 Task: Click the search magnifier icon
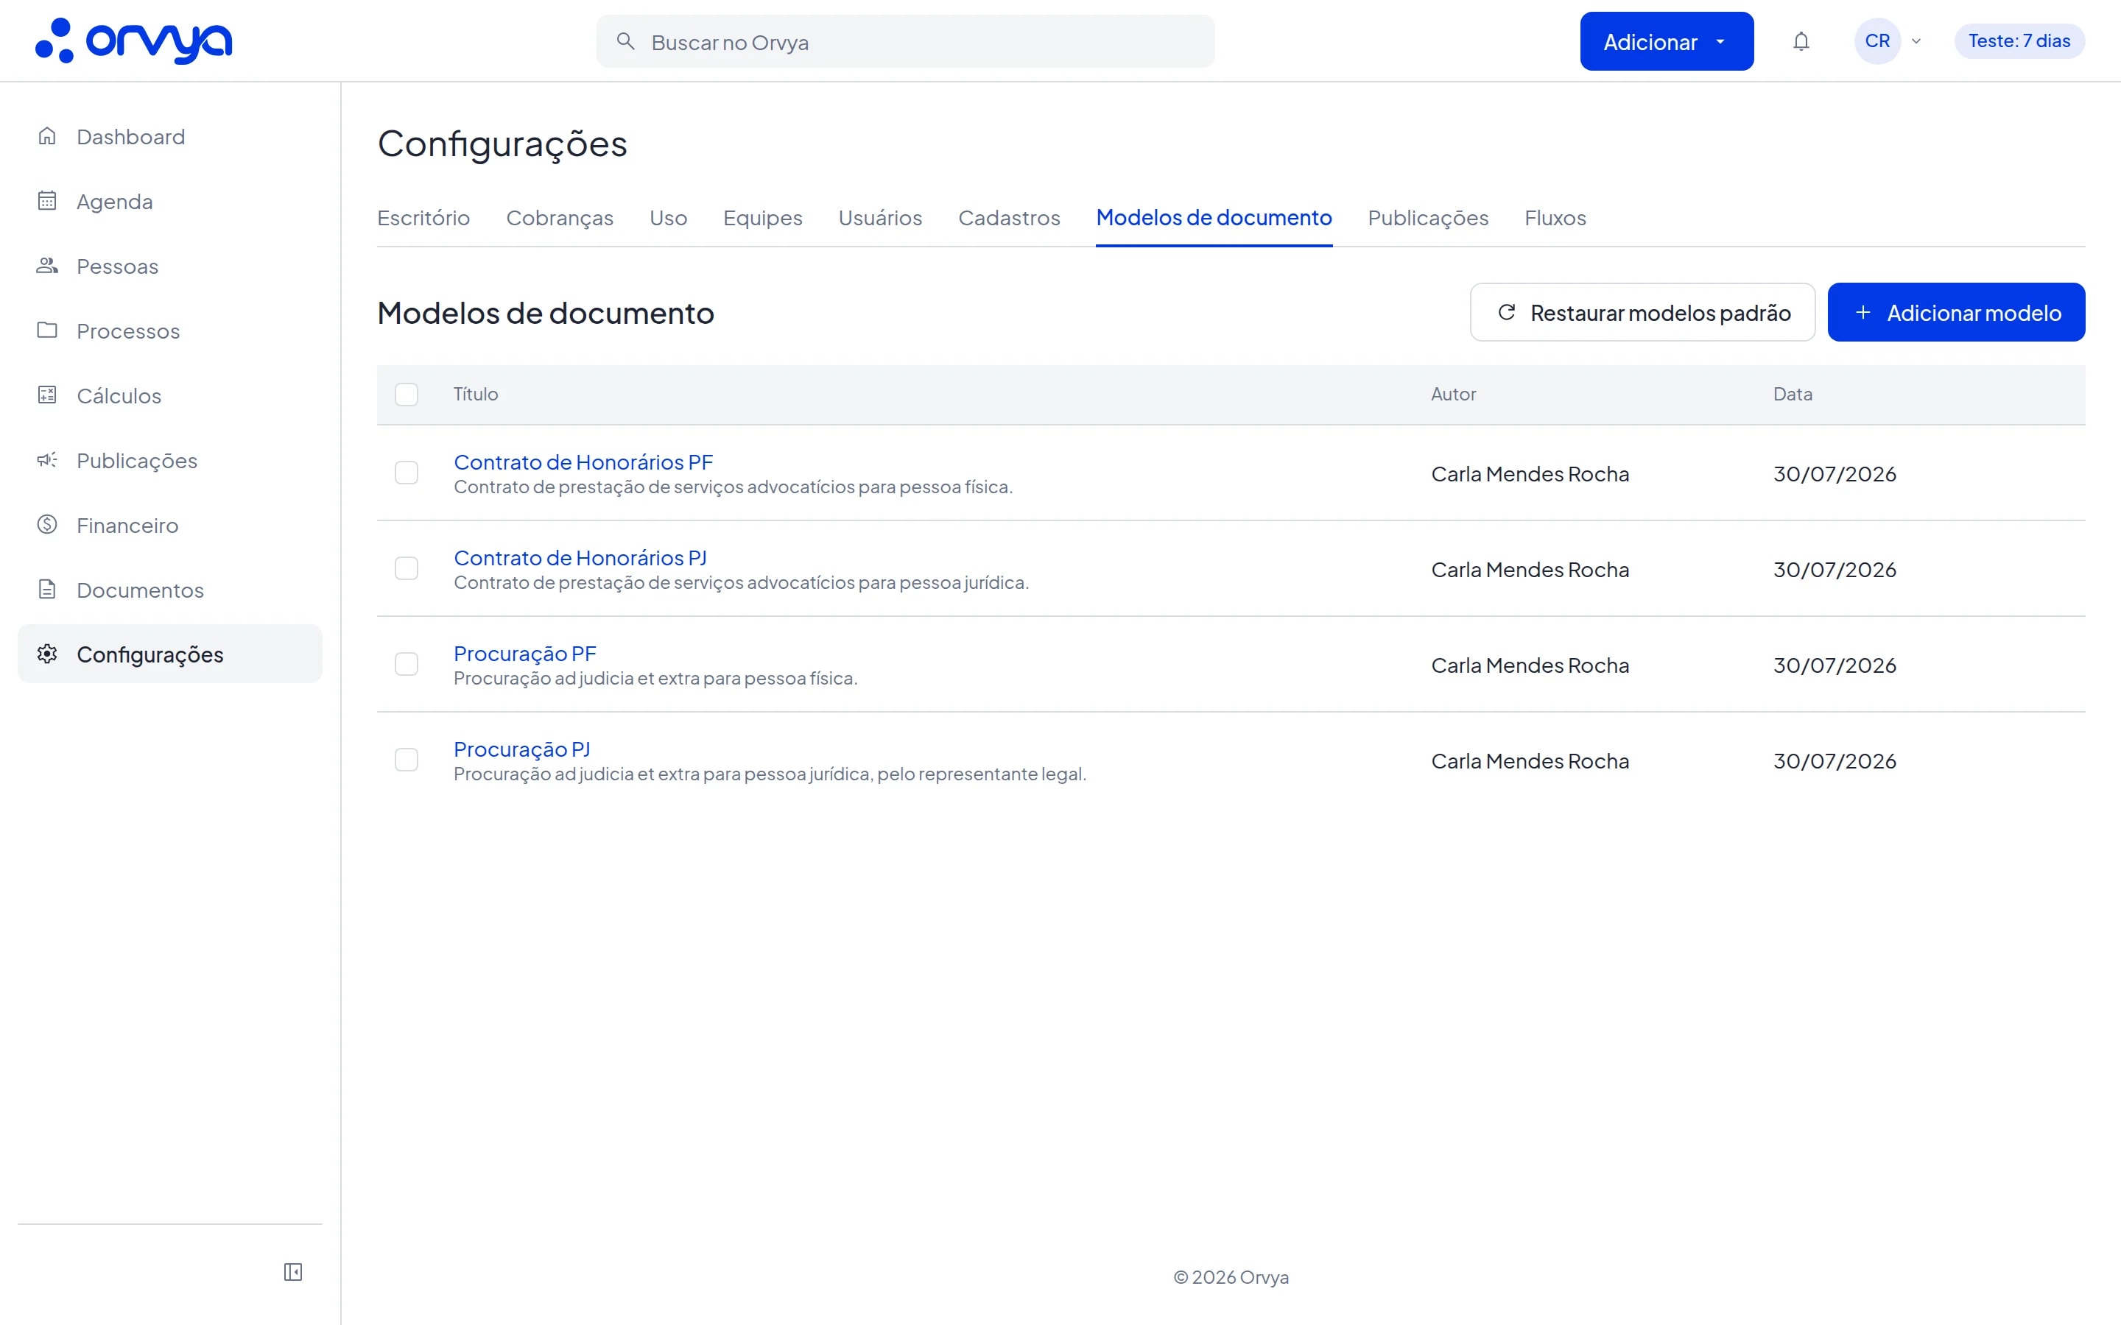click(625, 41)
